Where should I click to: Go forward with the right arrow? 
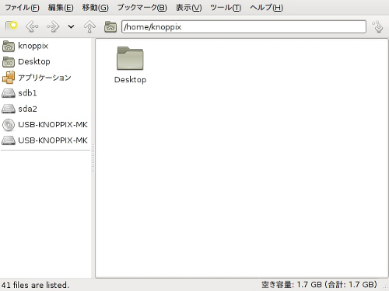pyautogui.click(x=53, y=26)
